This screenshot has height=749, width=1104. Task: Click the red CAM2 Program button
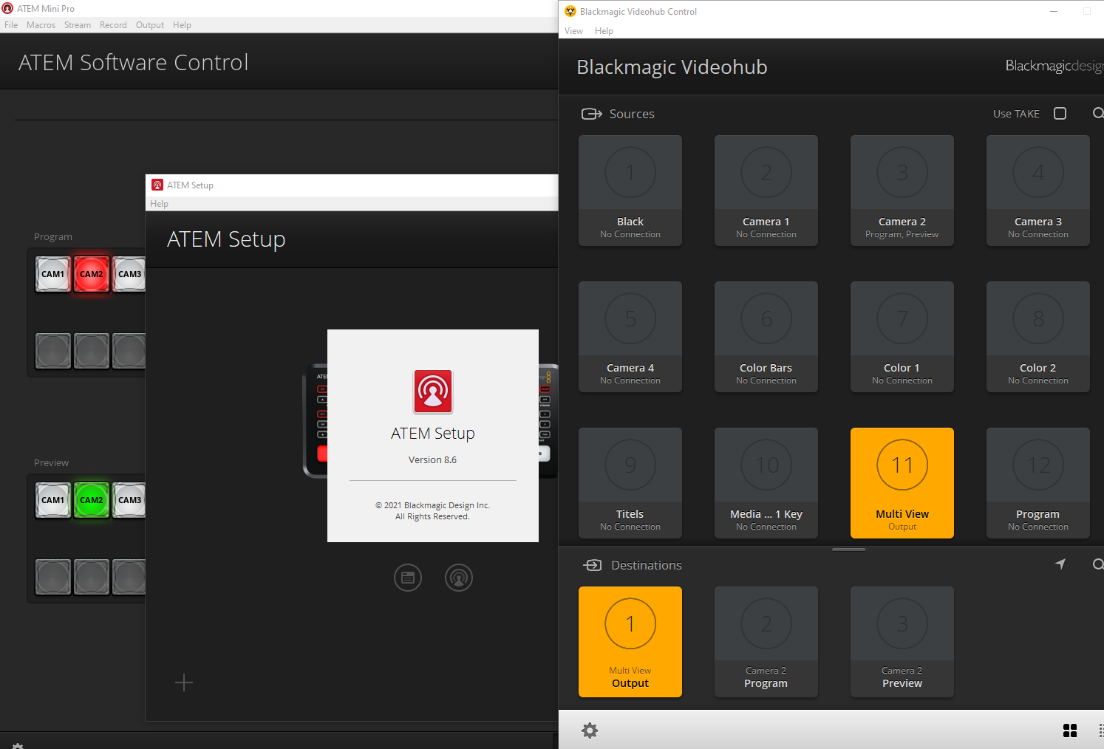coord(92,274)
